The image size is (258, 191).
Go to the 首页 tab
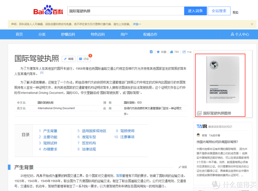click(19, 34)
